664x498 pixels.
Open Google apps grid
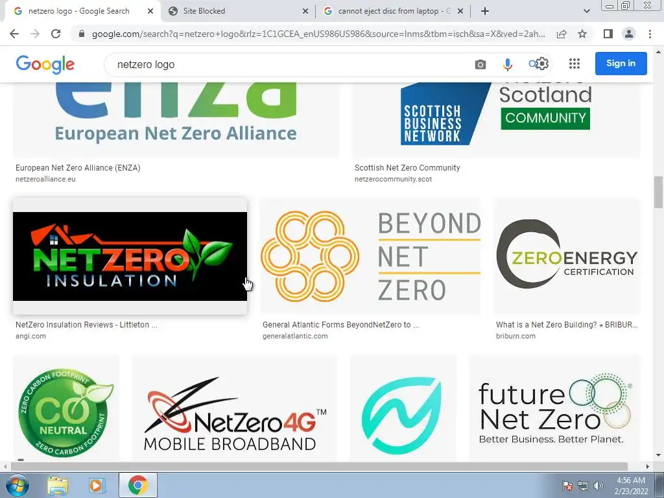click(x=575, y=64)
